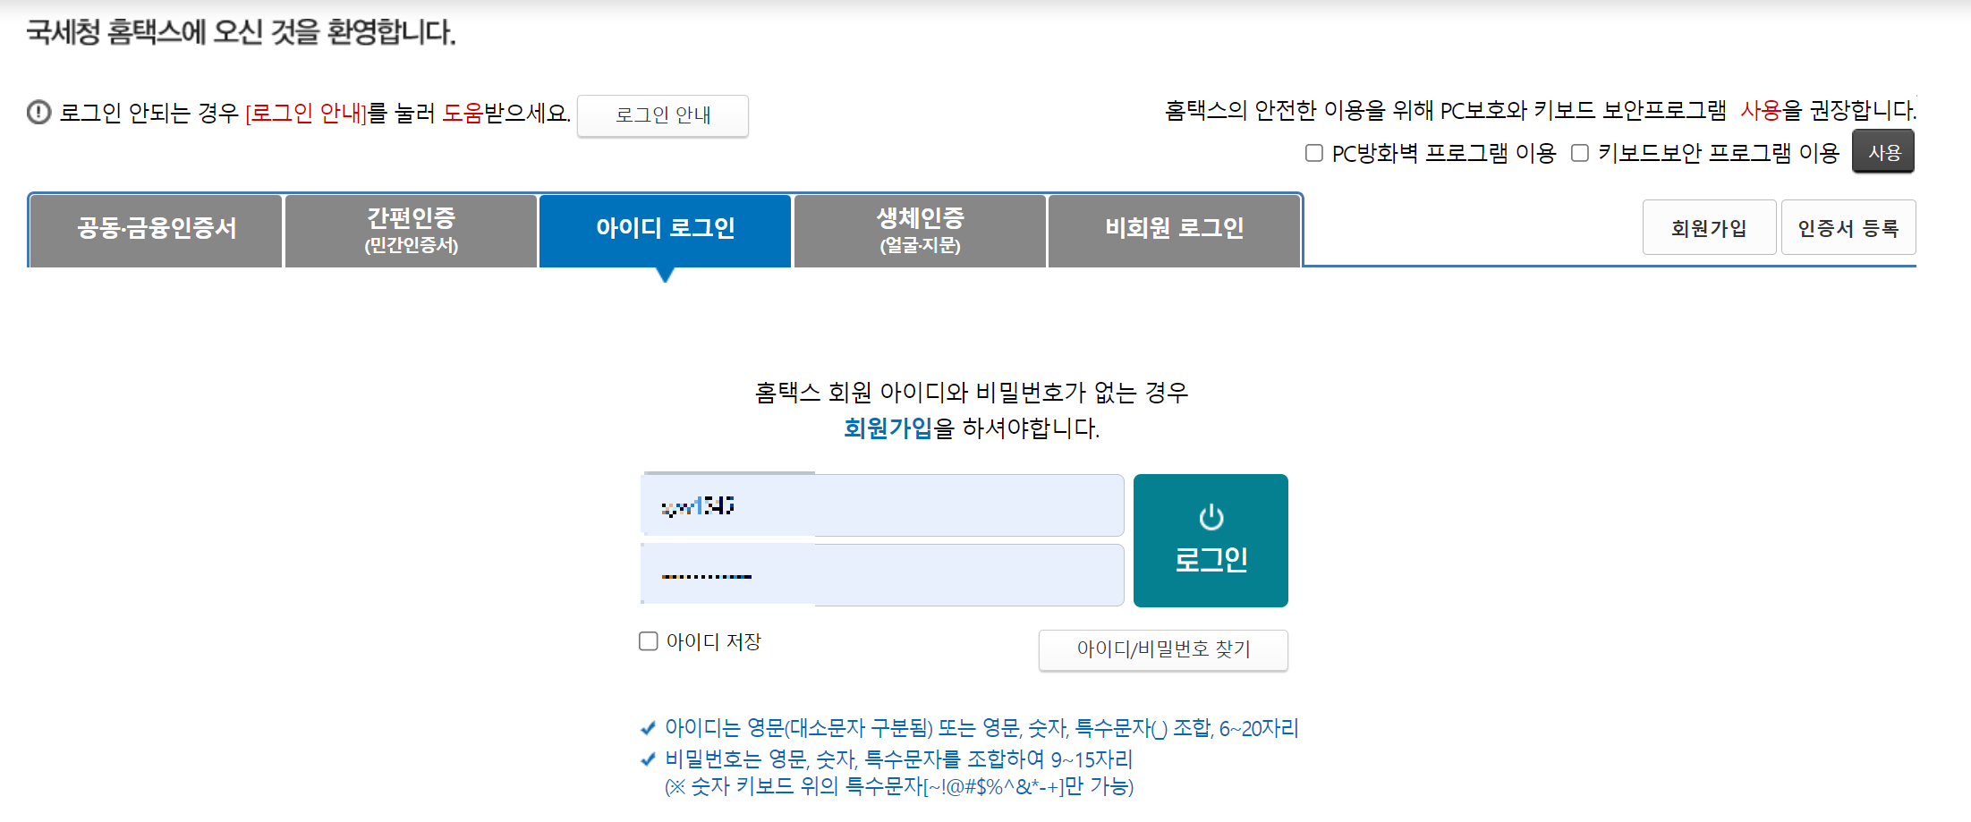The width and height of the screenshot is (1971, 822).
Task: Click the dark 사용 button
Action: tap(1883, 151)
